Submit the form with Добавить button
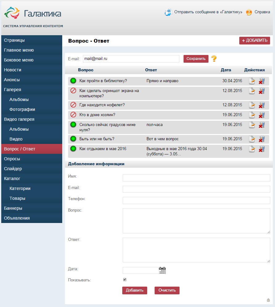 (135, 290)
